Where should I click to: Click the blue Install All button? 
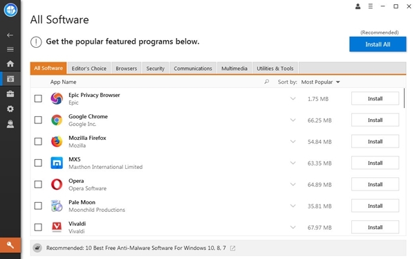[378, 44]
